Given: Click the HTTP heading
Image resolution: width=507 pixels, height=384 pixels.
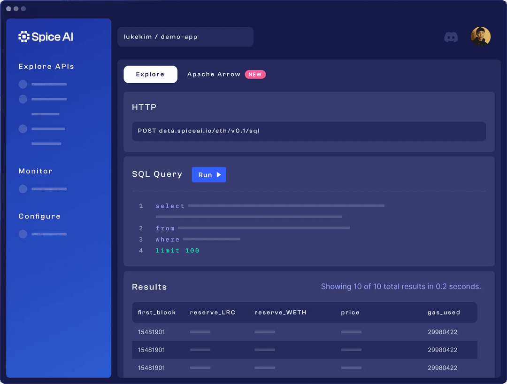Looking at the screenshot, I should pos(144,107).
